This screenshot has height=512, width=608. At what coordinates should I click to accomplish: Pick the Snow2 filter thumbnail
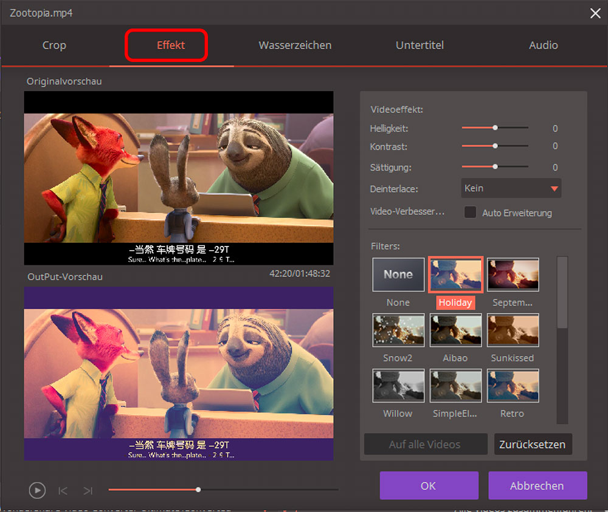[x=398, y=330]
